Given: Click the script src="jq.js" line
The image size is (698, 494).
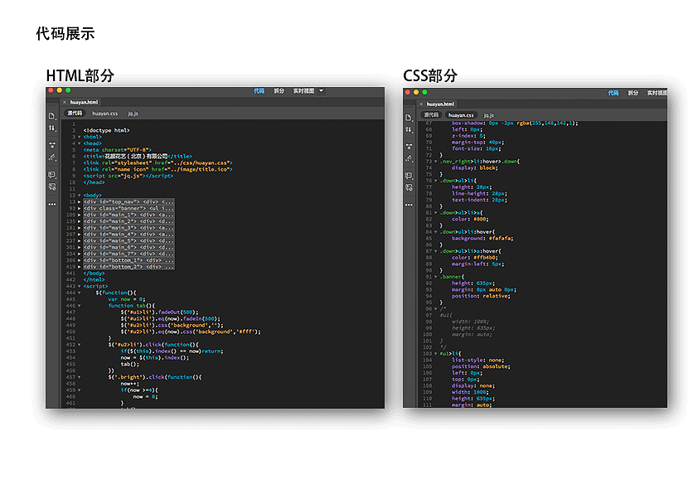Looking at the screenshot, I should coord(128,176).
